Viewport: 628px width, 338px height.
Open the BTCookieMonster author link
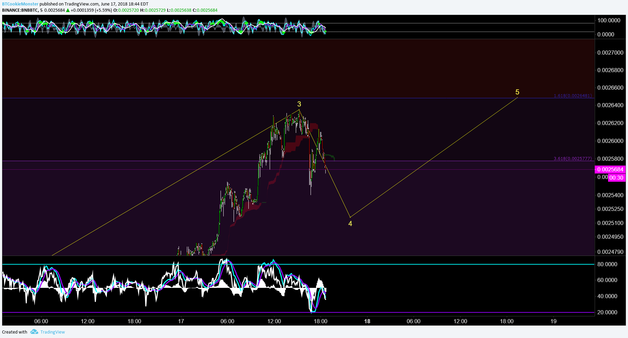20,4
